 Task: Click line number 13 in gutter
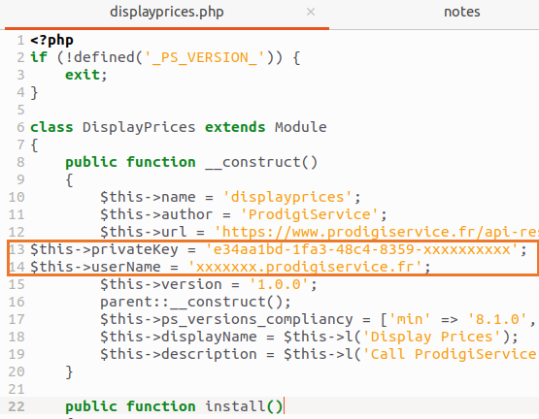17,249
